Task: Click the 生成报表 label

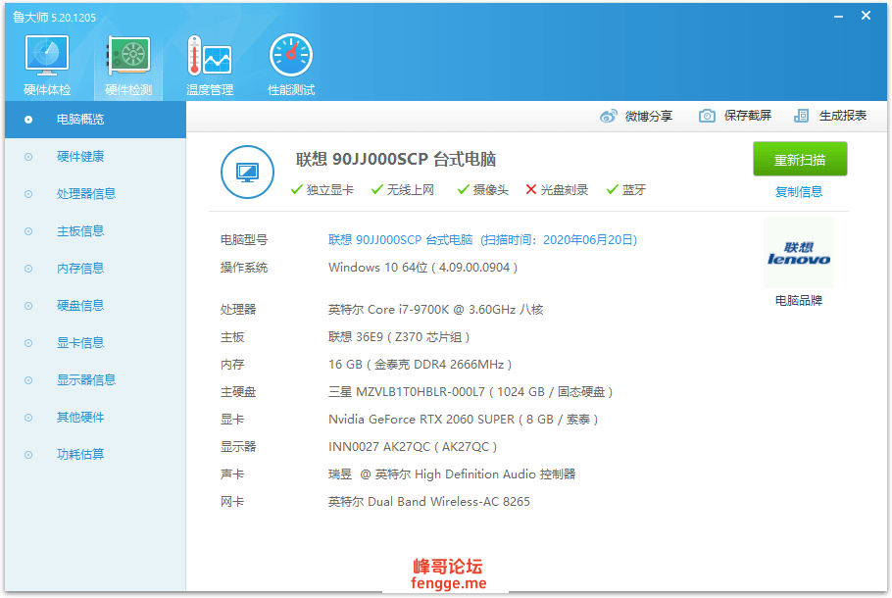Action: [x=843, y=116]
